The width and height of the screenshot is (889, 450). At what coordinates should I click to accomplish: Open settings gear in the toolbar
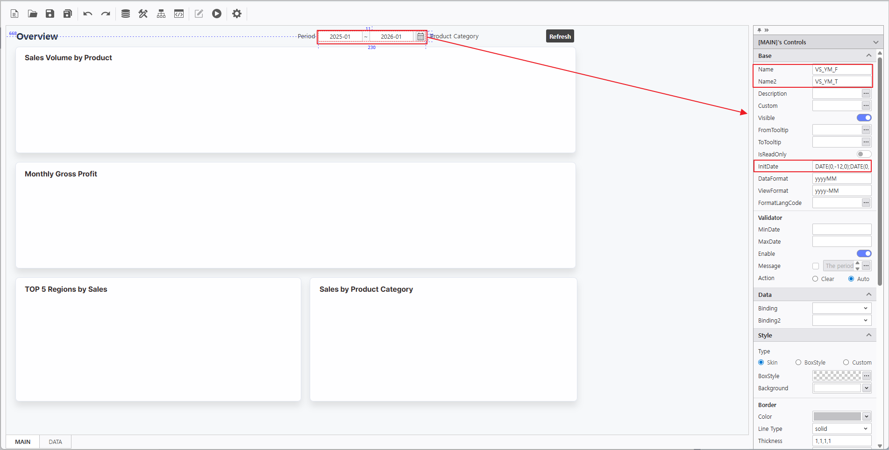237,14
